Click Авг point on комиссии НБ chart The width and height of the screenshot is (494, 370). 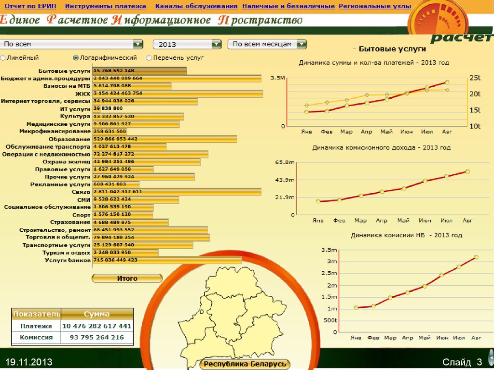click(x=476, y=257)
